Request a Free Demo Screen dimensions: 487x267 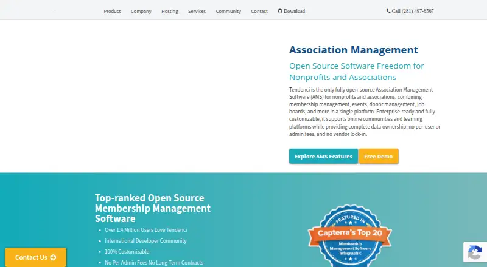(378, 157)
